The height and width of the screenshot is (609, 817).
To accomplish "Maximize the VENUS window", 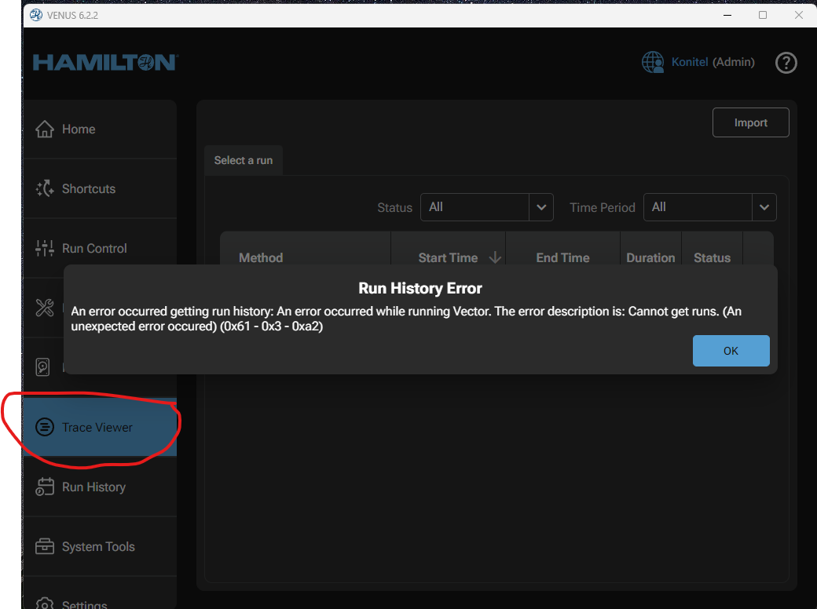I will tap(763, 15).
